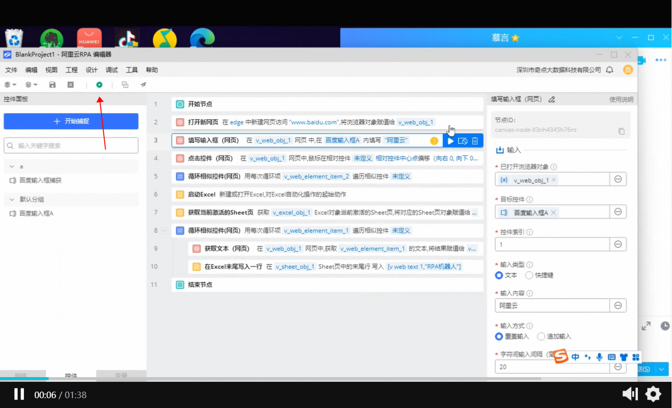Viewport: 672px width, 408px height.
Task: Open the notification bell icon
Action: click(x=609, y=70)
